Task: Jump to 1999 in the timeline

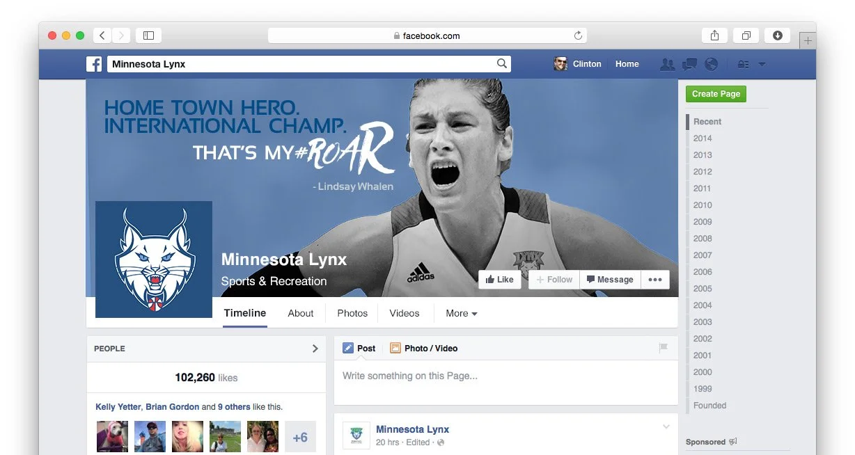Action: tap(703, 389)
